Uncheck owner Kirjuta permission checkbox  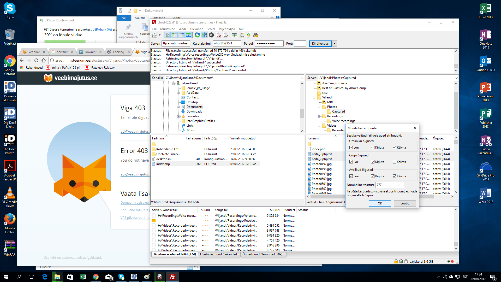pyautogui.click(x=373, y=148)
